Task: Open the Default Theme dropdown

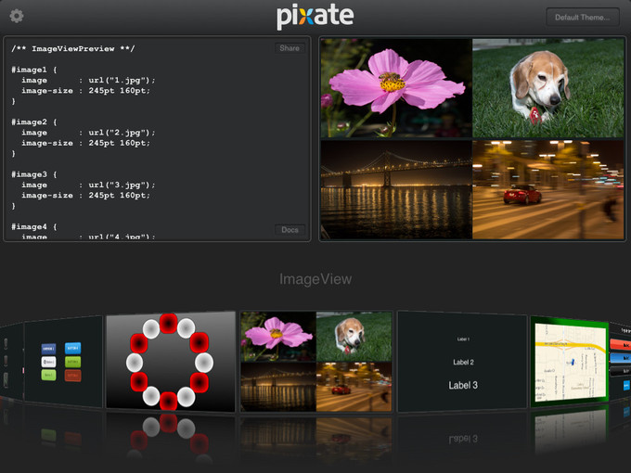Action: pos(583,18)
